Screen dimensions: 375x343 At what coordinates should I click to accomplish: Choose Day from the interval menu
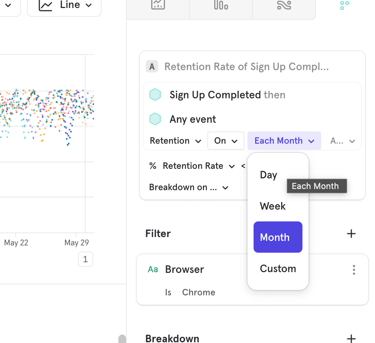(268, 175)
